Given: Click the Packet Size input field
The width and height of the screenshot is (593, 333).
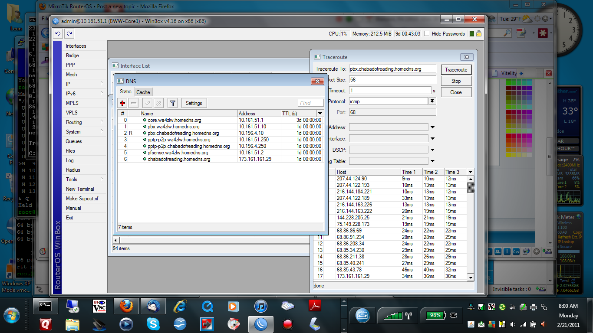Looking at the screenshot, I should pyautogui.click(x=392, y=79).
